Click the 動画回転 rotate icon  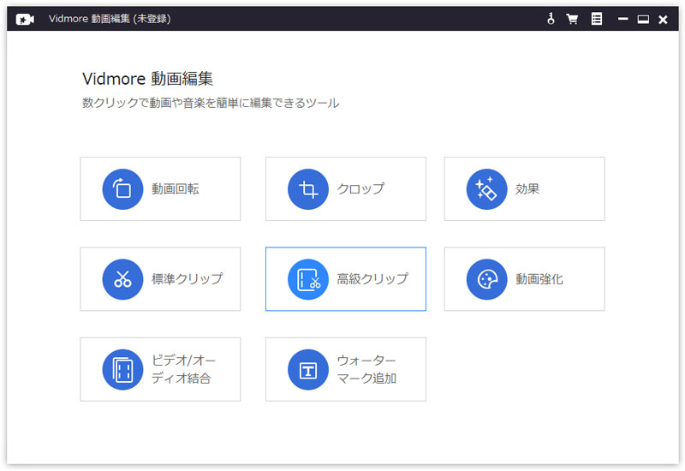122,189
